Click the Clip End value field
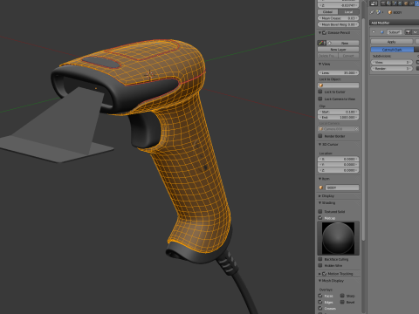Viewport: 419px width, 314px height. coord(338,118)
